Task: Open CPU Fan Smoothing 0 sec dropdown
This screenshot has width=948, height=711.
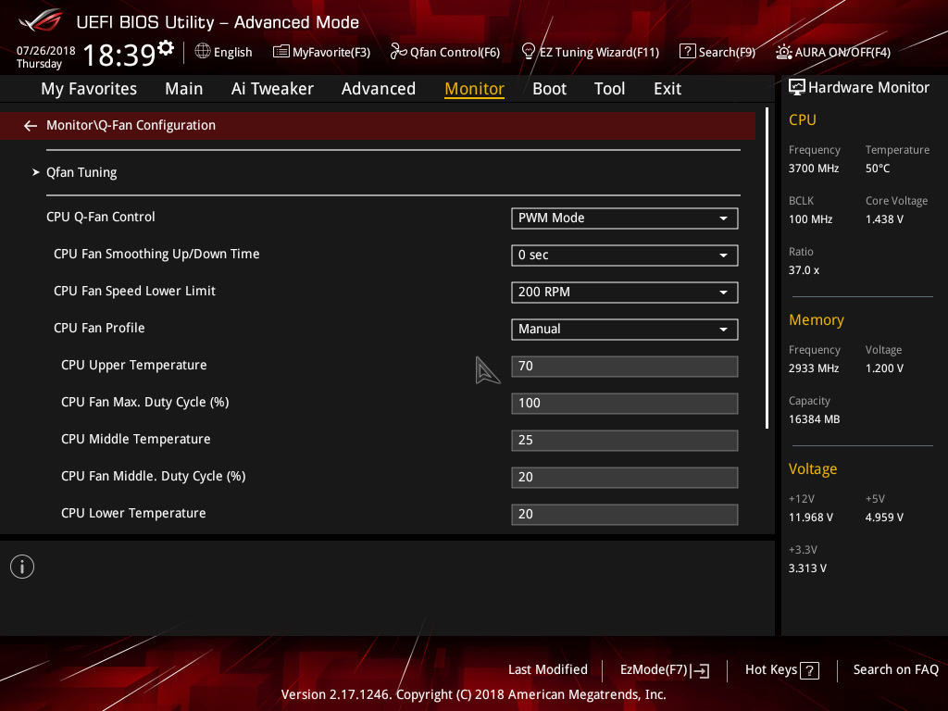Action: click(x=625, y=256)
